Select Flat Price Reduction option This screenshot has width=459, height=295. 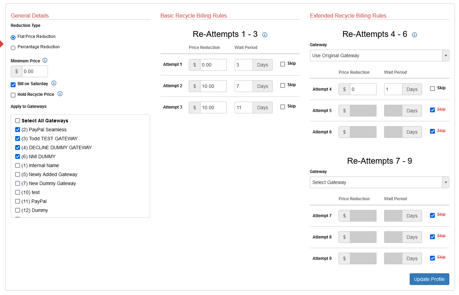13,37
